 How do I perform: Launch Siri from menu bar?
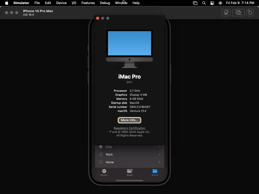220,3
